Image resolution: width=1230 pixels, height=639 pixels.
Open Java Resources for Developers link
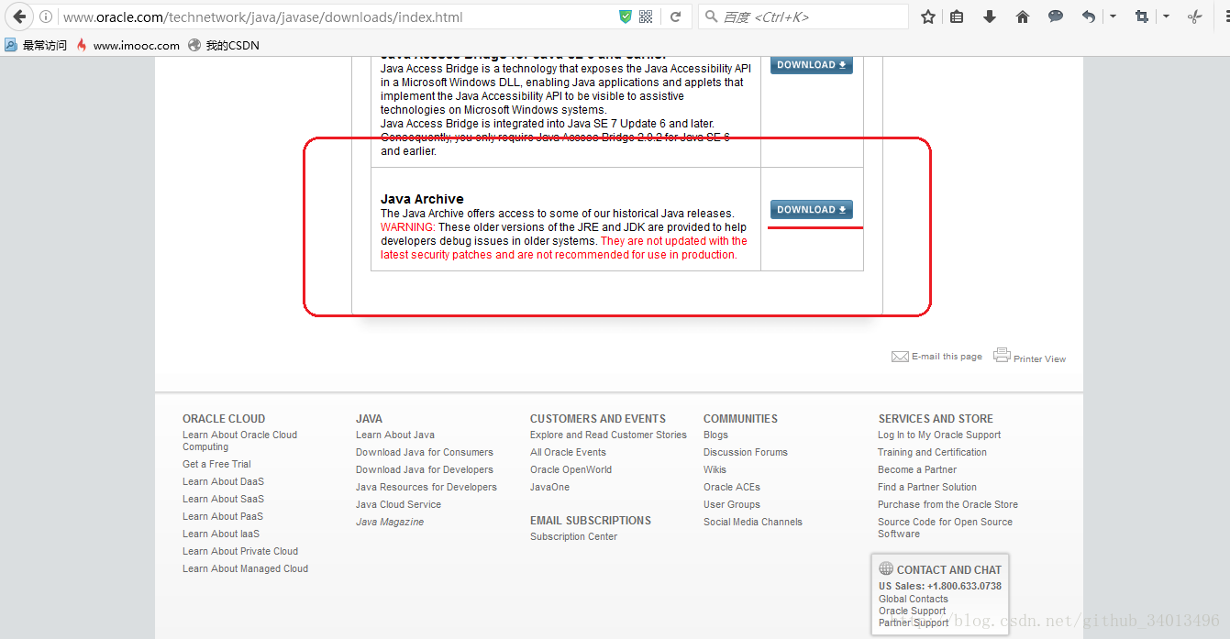click(427, 488)
